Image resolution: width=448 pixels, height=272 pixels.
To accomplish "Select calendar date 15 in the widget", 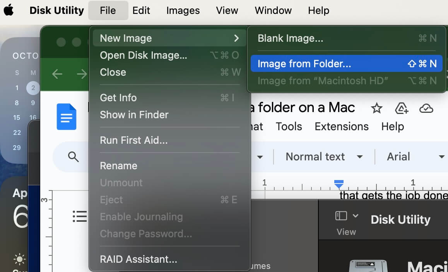I will coord(17,117).
